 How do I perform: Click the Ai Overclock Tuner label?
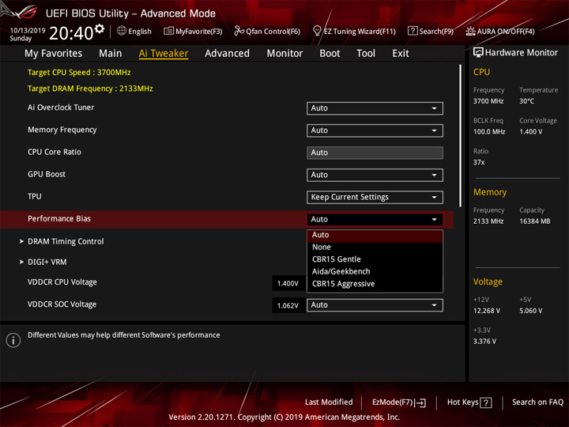click(61, 108)
